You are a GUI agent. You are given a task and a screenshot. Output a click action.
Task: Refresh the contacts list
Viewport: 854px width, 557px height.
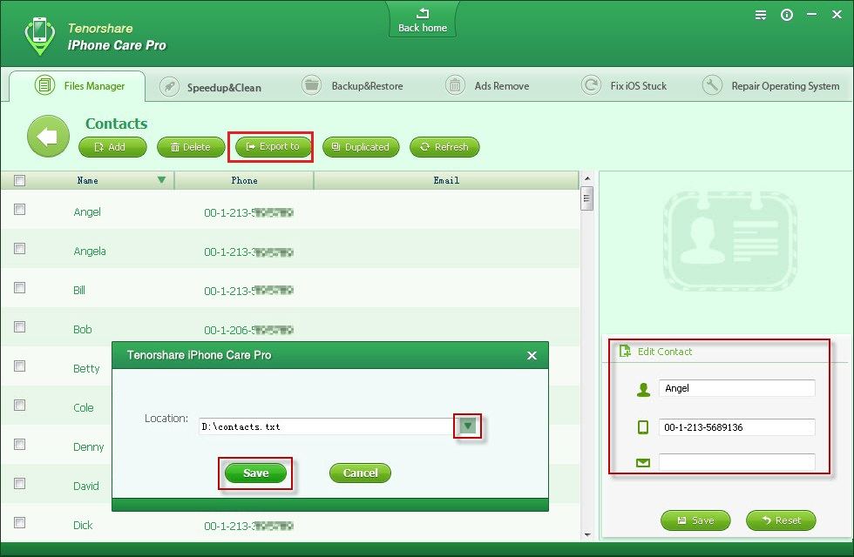444,147
